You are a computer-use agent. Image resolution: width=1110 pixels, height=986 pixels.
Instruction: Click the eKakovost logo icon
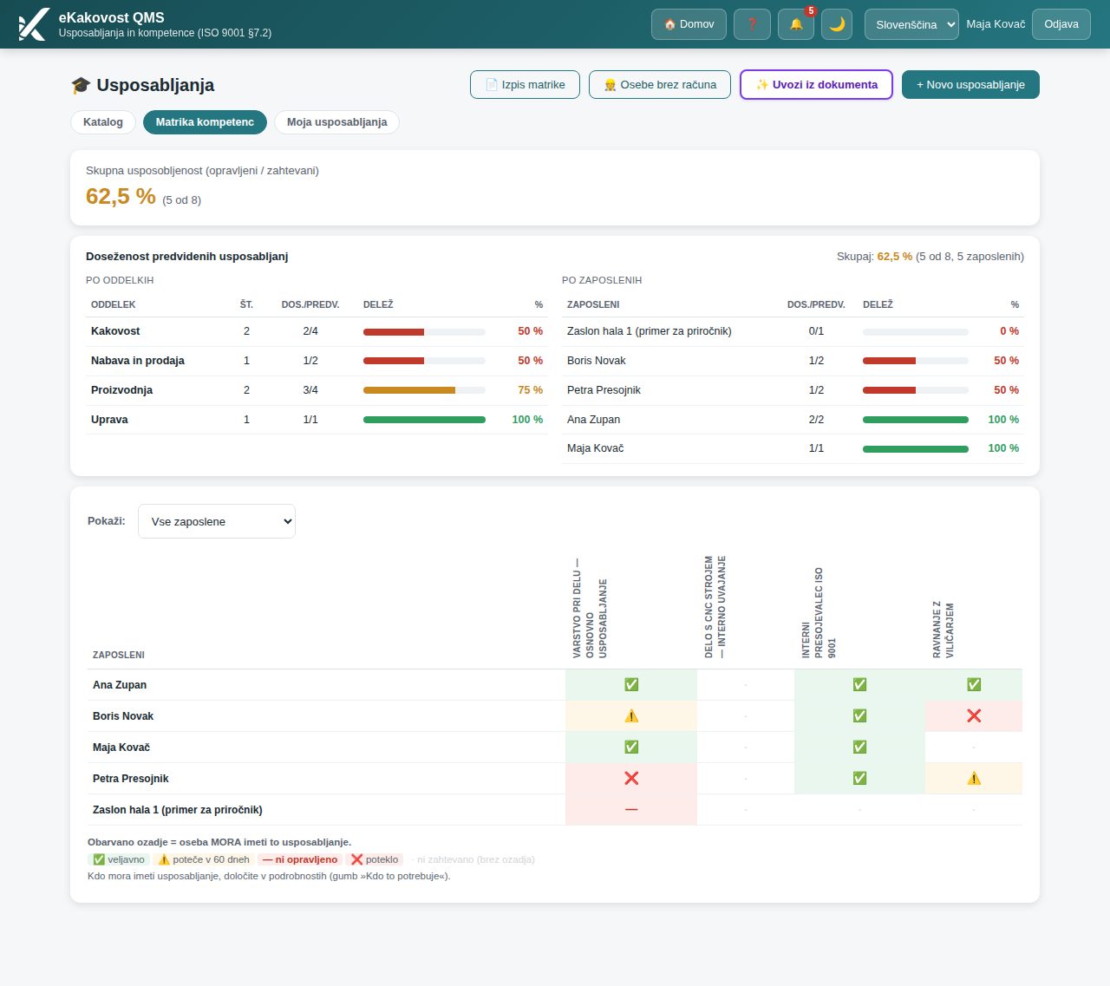[x=34, y=24]
